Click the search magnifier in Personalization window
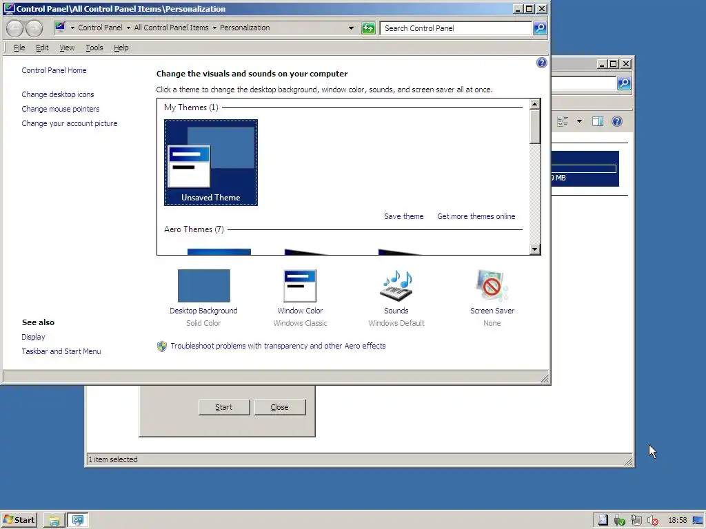The width and height of the screenshot is (706, 529). pyautogui.click(x=539, y=28)
